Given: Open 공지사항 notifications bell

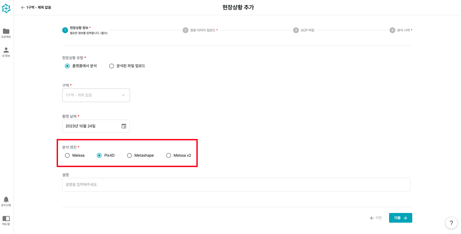Looking at the screenshot, I should click(x=6, y=201).
